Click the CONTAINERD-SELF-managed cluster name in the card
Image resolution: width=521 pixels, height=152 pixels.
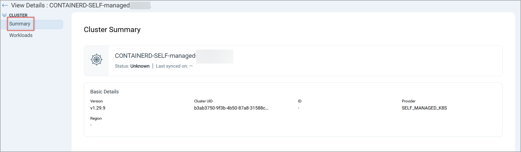point(155,56)
